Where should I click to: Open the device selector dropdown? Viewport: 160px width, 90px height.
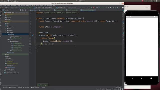pos(44,8)
